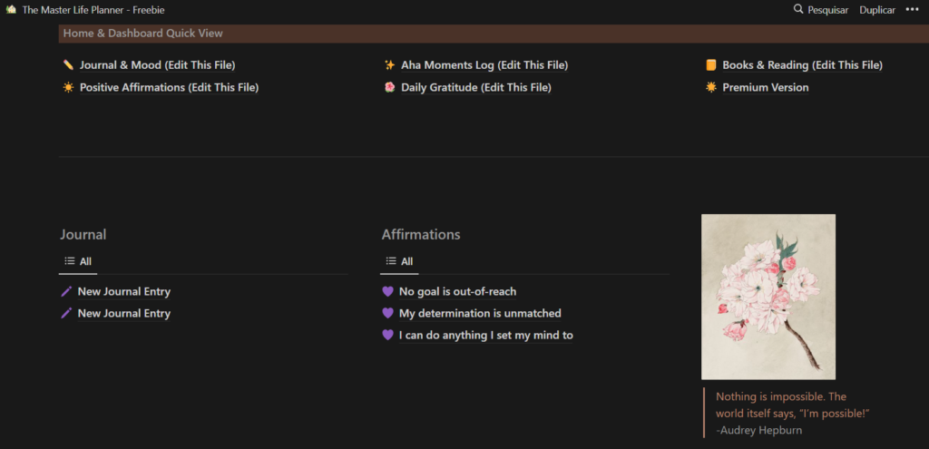Click the cherry blossom painting image
929x449 pixels.
(768, 297)
